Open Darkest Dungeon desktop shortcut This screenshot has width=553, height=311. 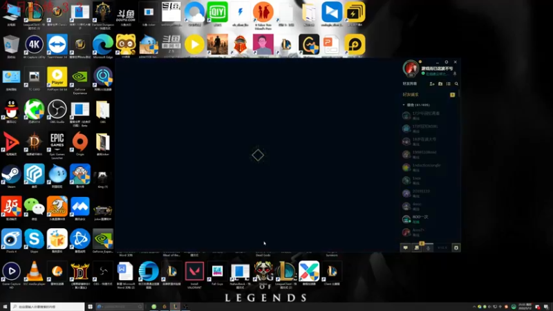[x=102, y=14]
